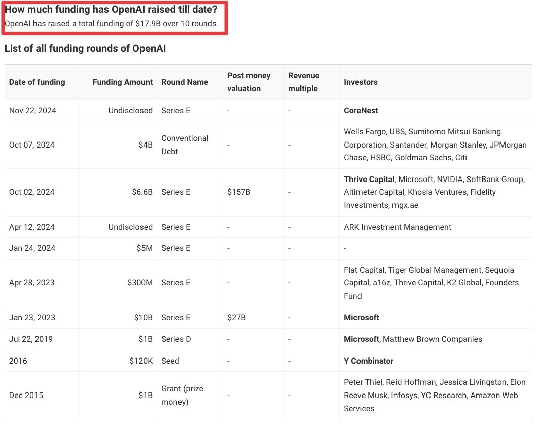This screenshot has width=538, height=430.
Task: Click the '$1B' amount in the Jul 22, 2019 row
Action: pyautogui.click(x=146, y=339)
